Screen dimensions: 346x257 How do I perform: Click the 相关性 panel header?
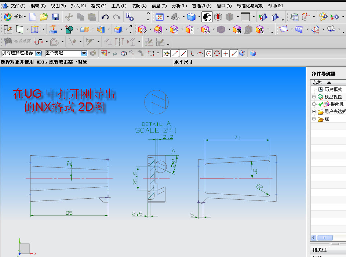[x=320, y=250]
